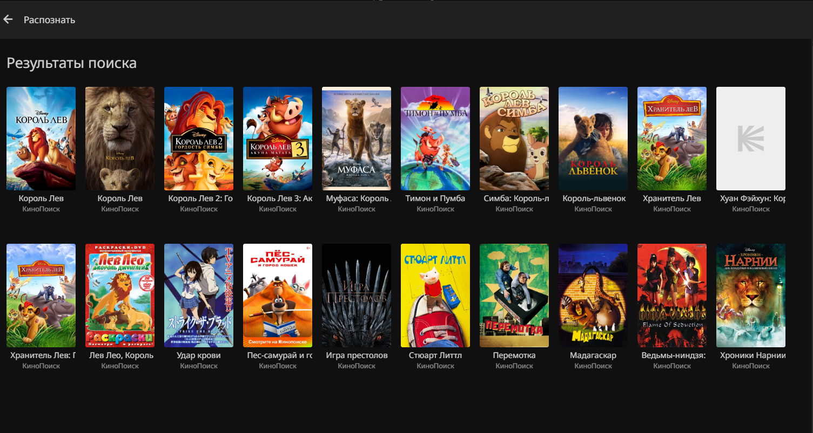Click the 'Хуан Фэйхун: Кор…' title text
This screenshot has width=813, height=433.
tap(752, 198)
